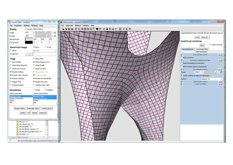The image size is (233, 165).
Task: Select the Single geometries radio button
Action: point(34,90)
